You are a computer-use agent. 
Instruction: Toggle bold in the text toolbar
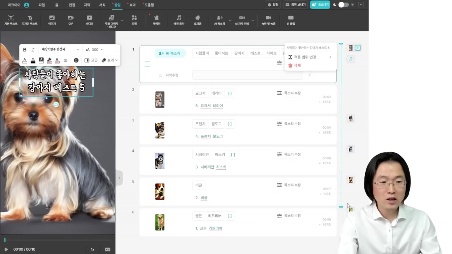25,50
